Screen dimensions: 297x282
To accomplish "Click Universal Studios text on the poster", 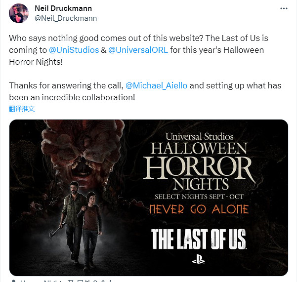I will pos(199,136).
